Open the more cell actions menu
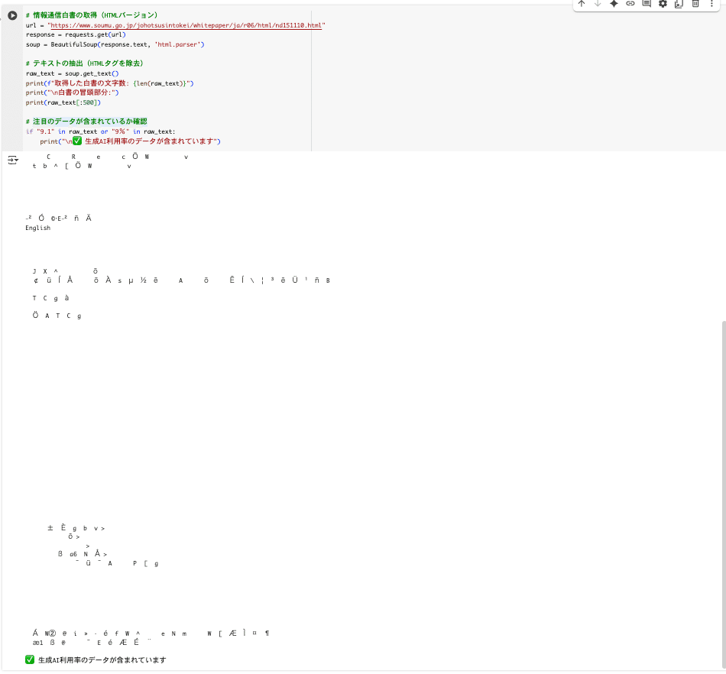 (711, 5)
